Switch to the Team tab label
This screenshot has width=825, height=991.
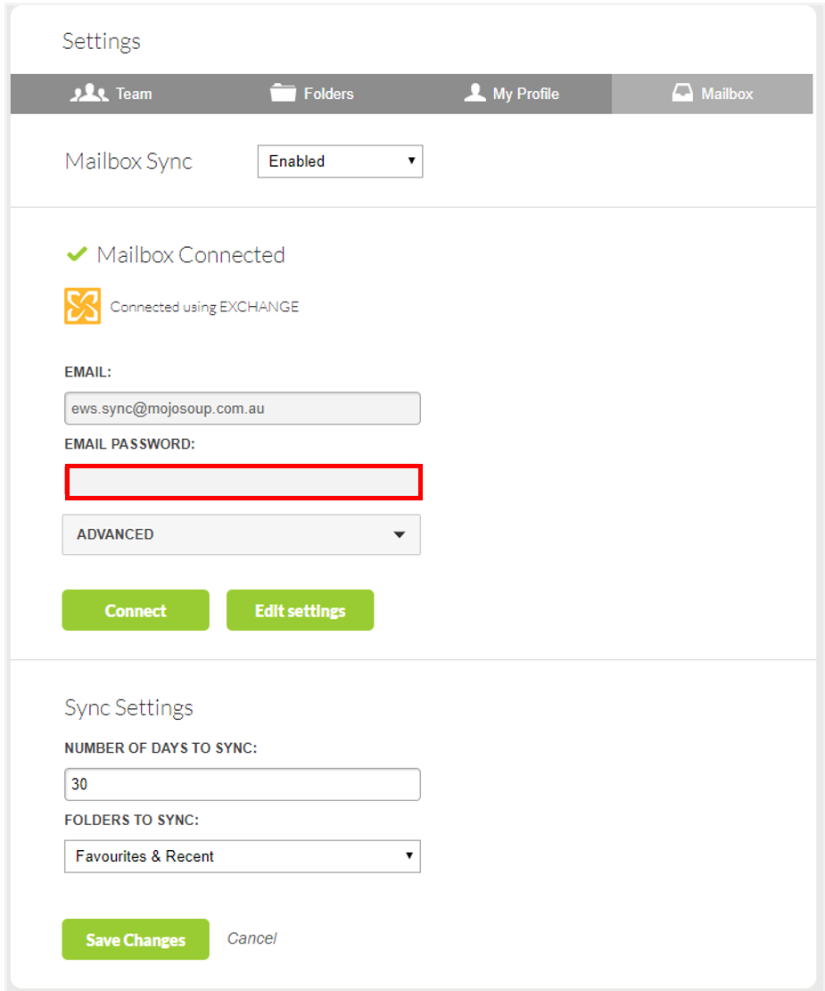(x=134, y=94)
